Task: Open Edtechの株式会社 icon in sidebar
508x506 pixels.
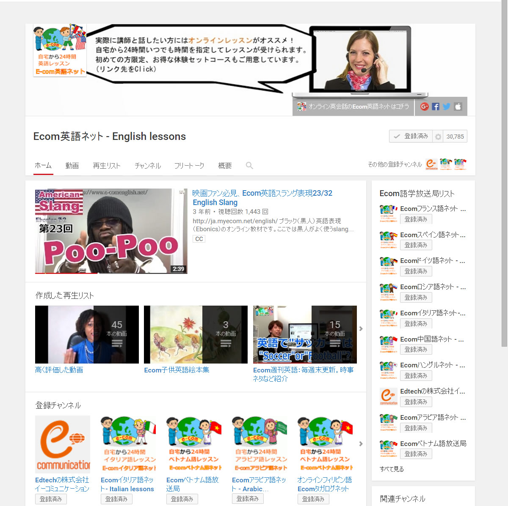Action: coord(388,397)
